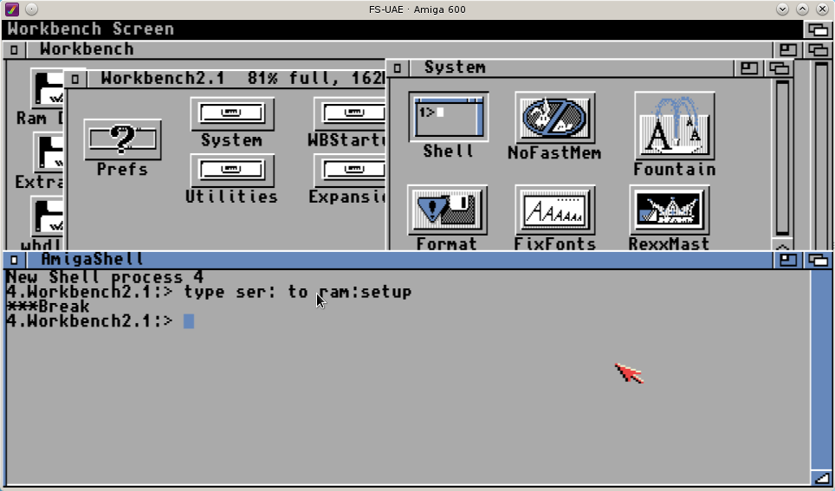
Task: Close the Workbench2.1 window gadget
Action: [x=75, y=79]
